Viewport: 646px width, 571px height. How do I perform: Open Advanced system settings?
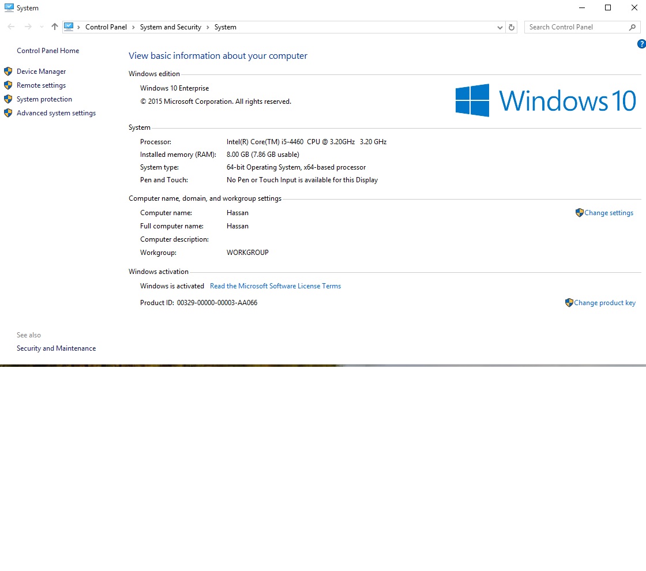coord(56,113)
